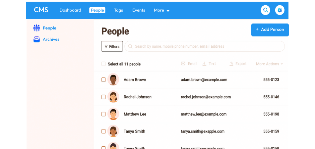Go to the Dashboard tab
The height and width of the screenshot is (149, 315).
[70, 10]
